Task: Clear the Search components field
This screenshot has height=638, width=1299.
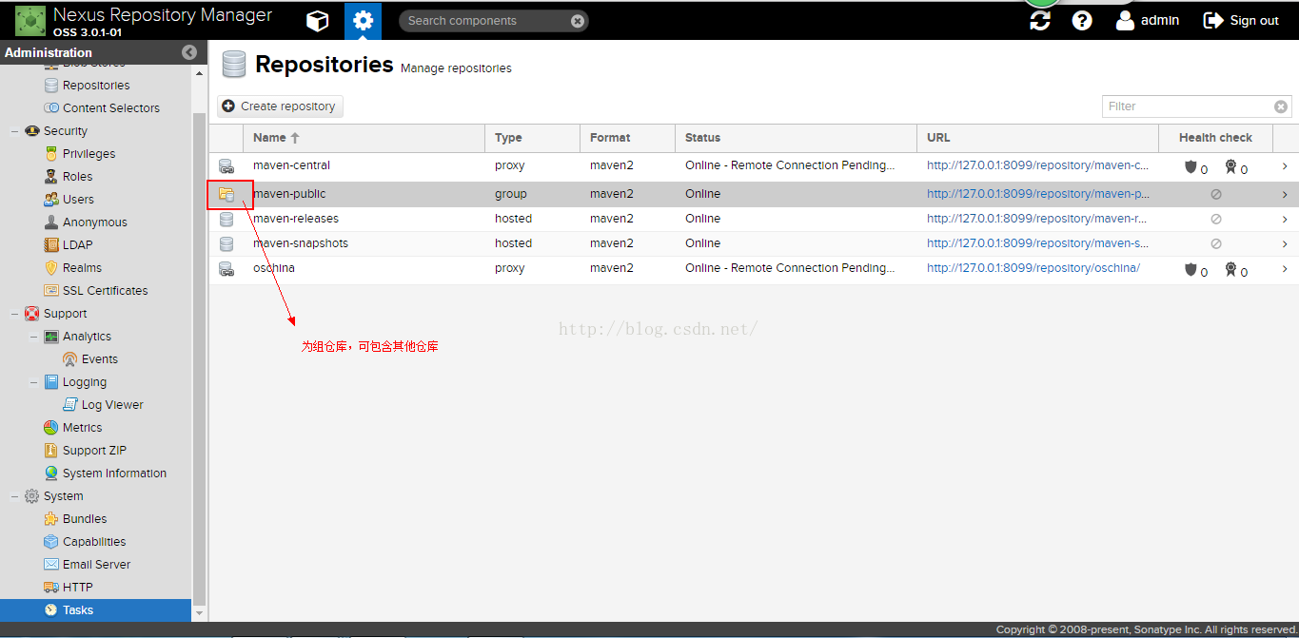Action: pyautogui.click(x=578, y=21)
